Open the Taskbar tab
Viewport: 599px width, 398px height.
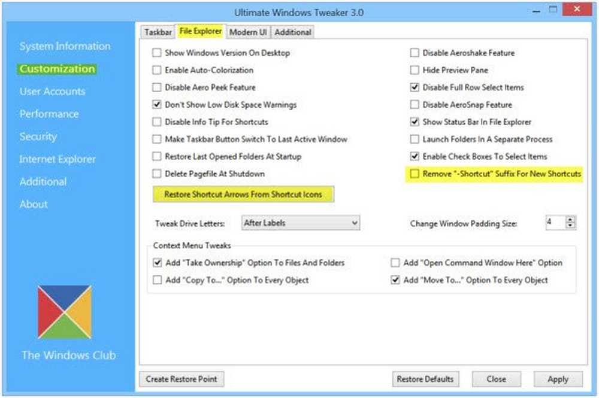pyautogui.click(x=158, y=32)
